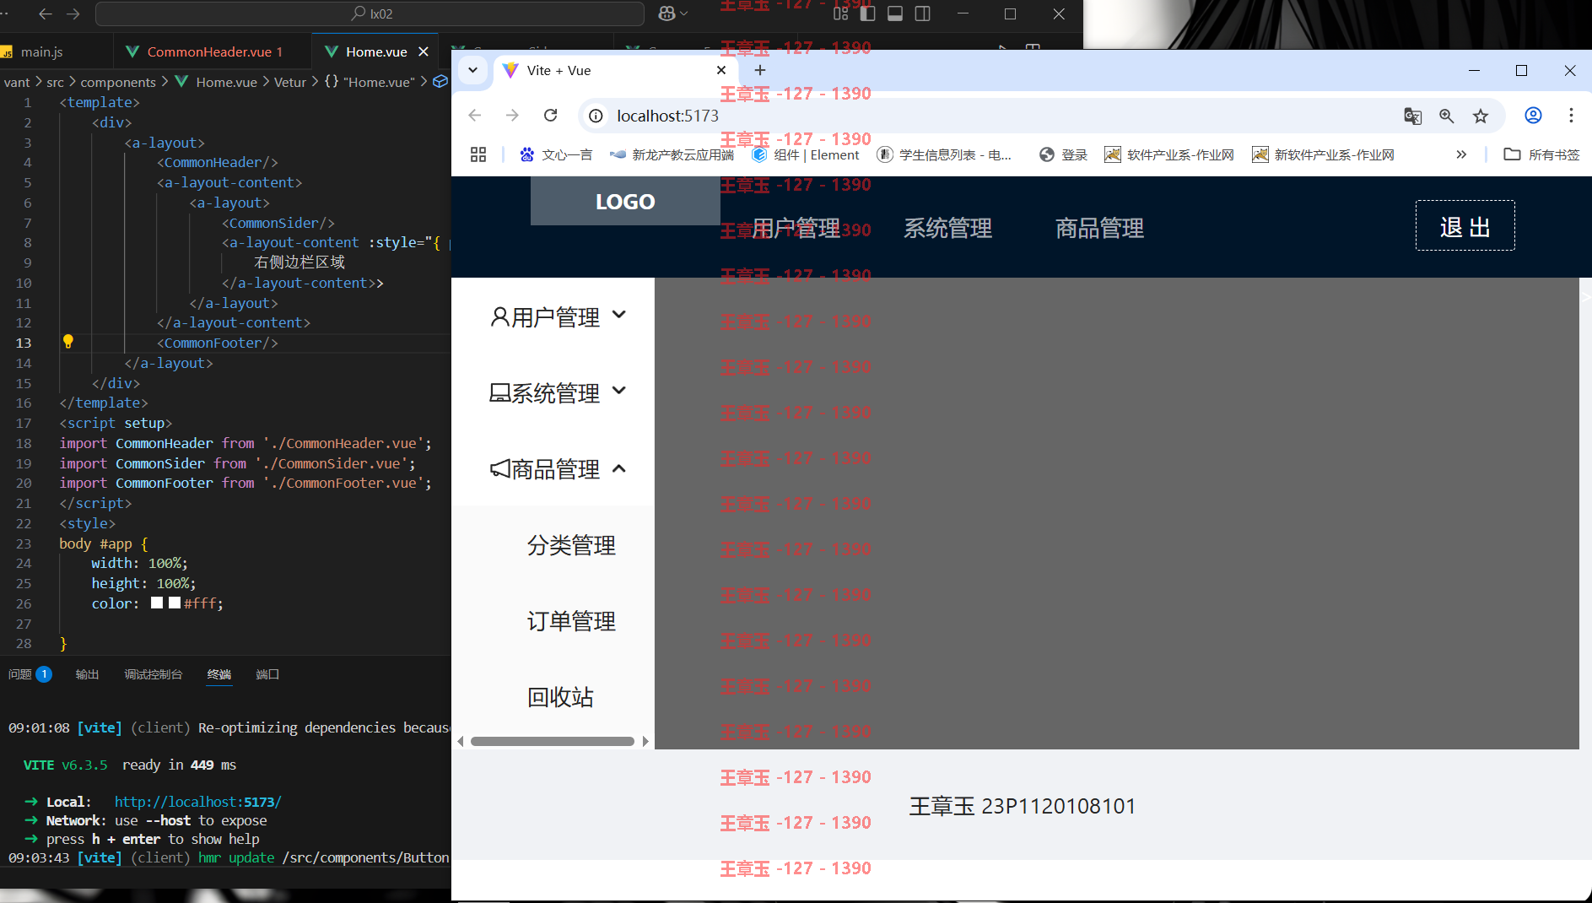Click the translate page icon
The height and width of the screenshot is (903, 1592).
(x=1412, y=116)
